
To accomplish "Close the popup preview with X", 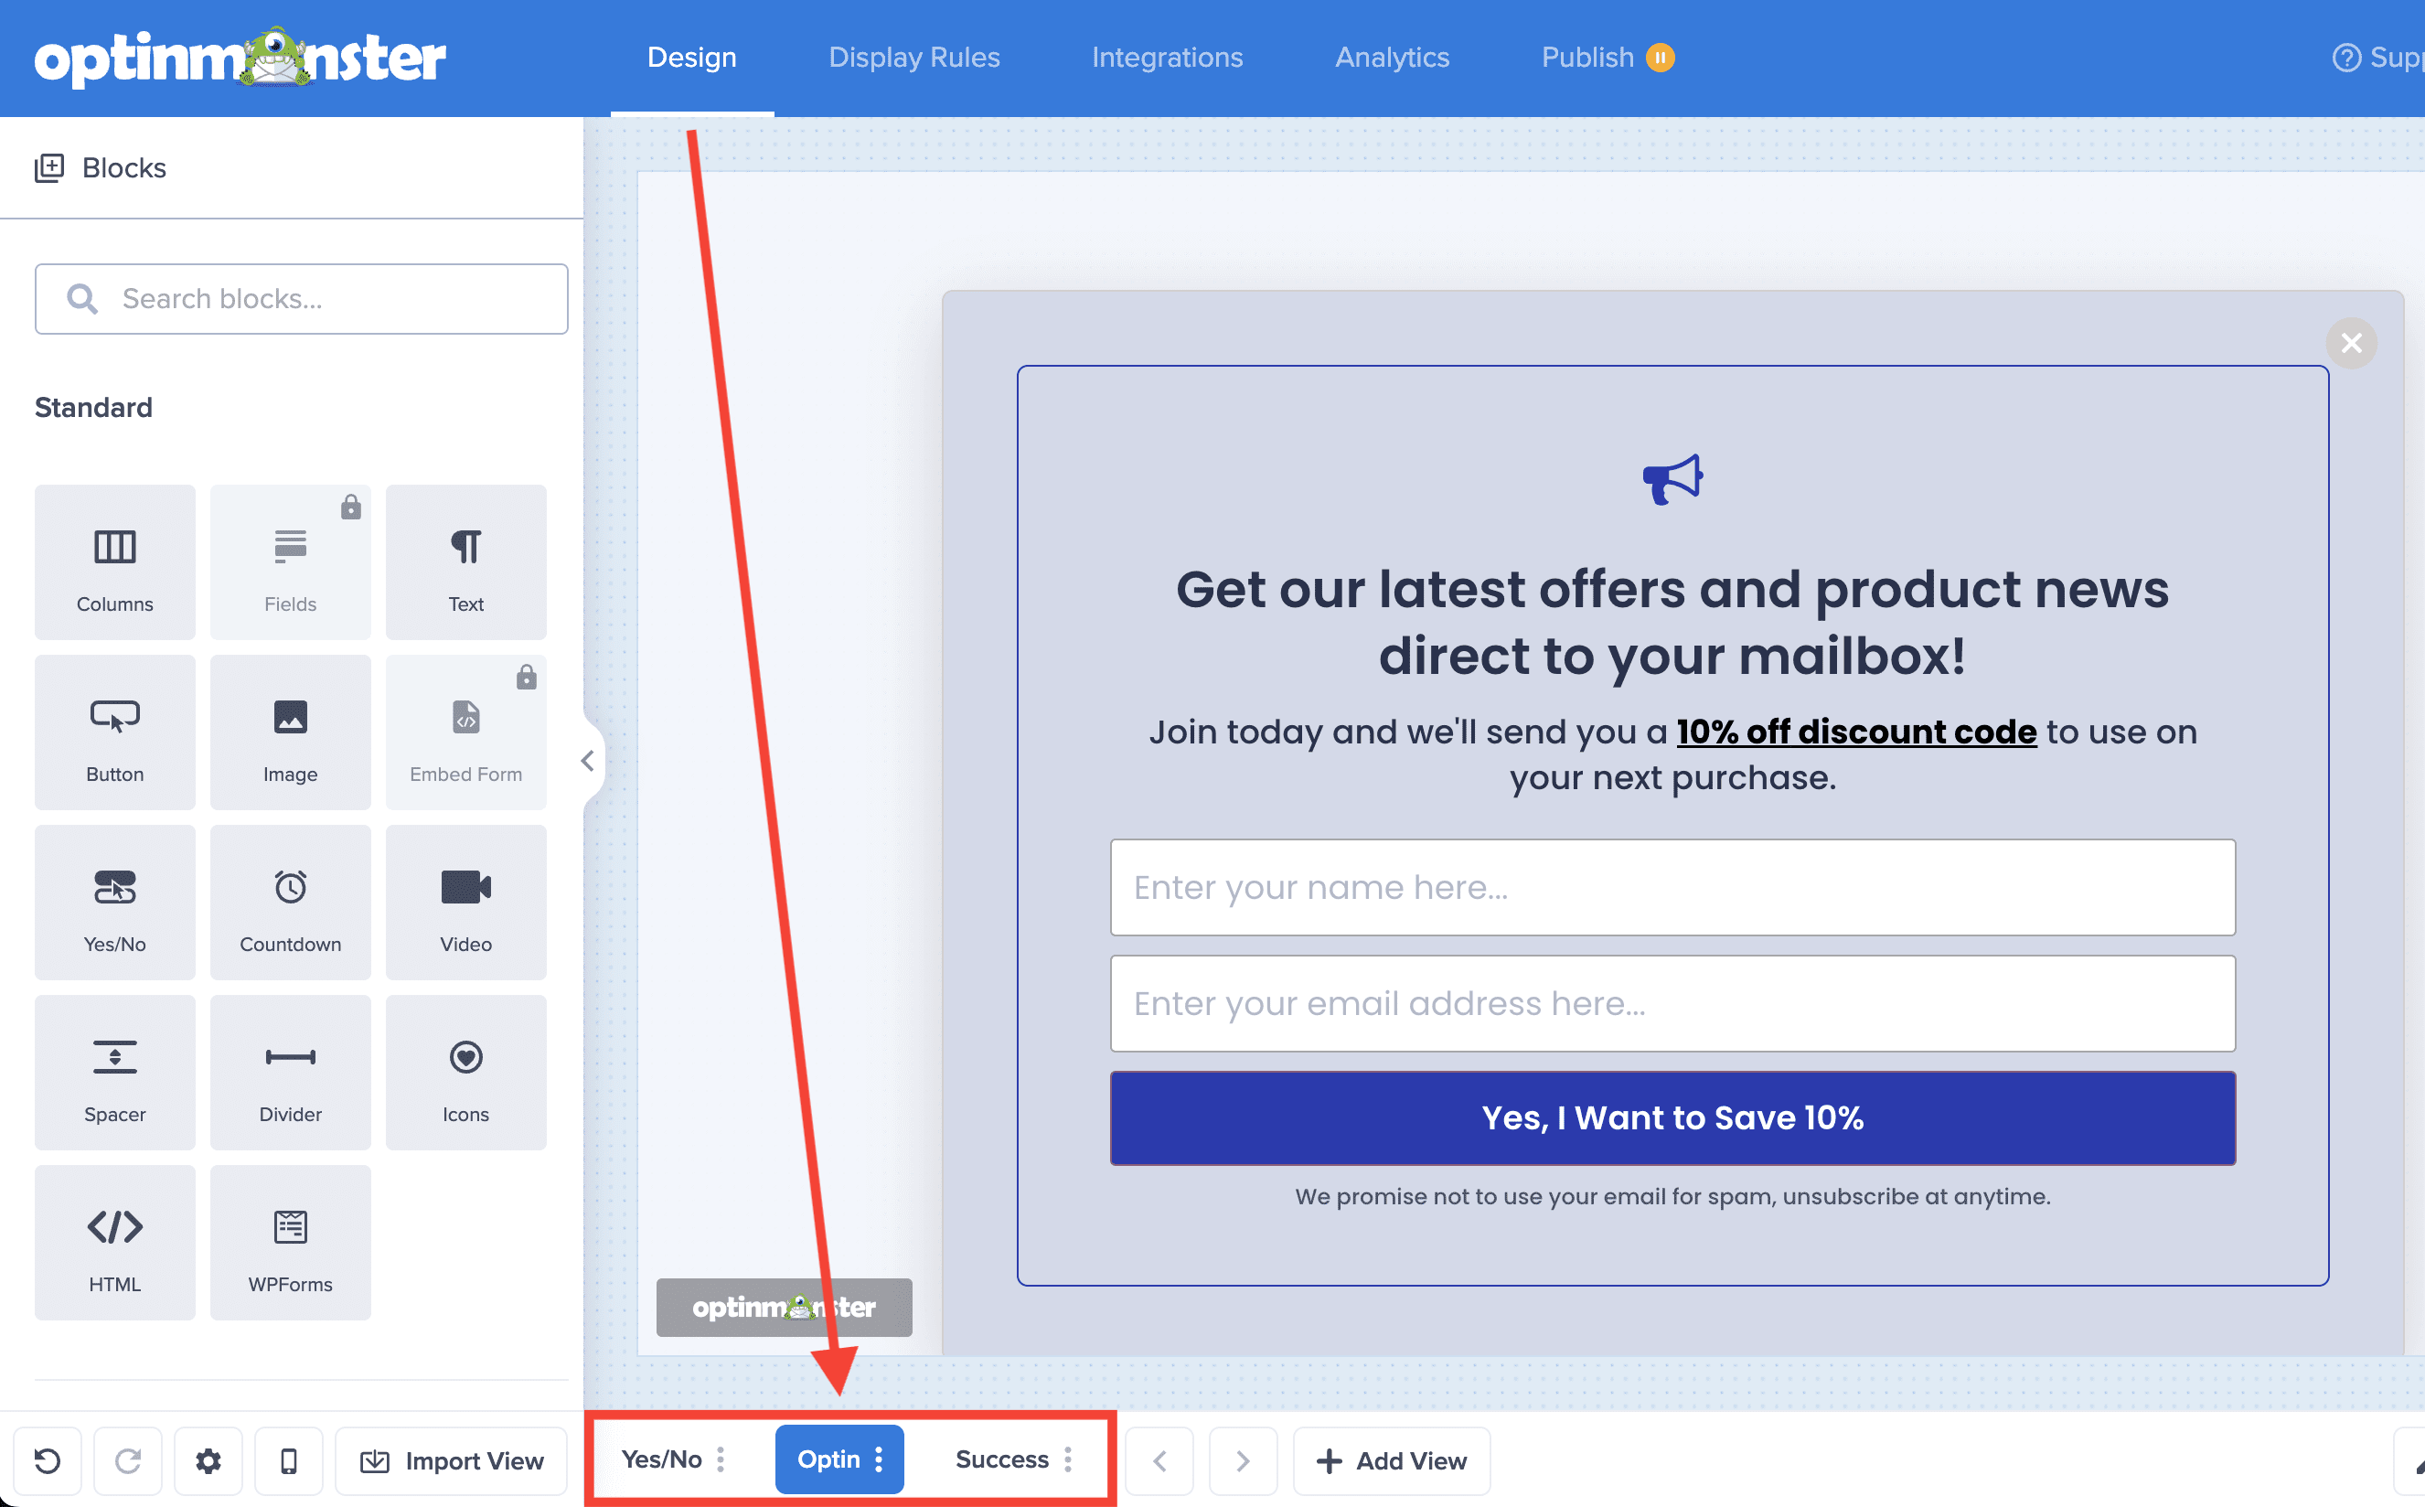I will (x=2351, y=343).
